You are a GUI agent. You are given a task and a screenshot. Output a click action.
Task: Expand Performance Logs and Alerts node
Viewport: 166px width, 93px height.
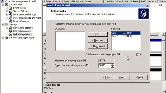coord(7,18)
